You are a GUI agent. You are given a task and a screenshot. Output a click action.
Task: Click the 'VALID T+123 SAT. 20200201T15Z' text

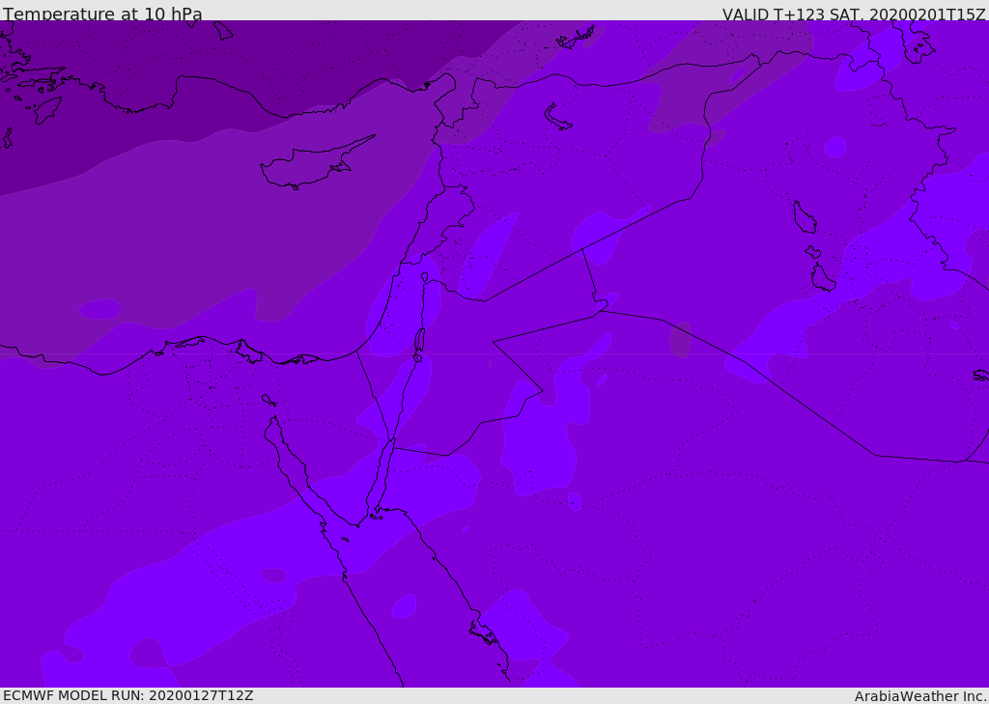[x=854, y=14]
